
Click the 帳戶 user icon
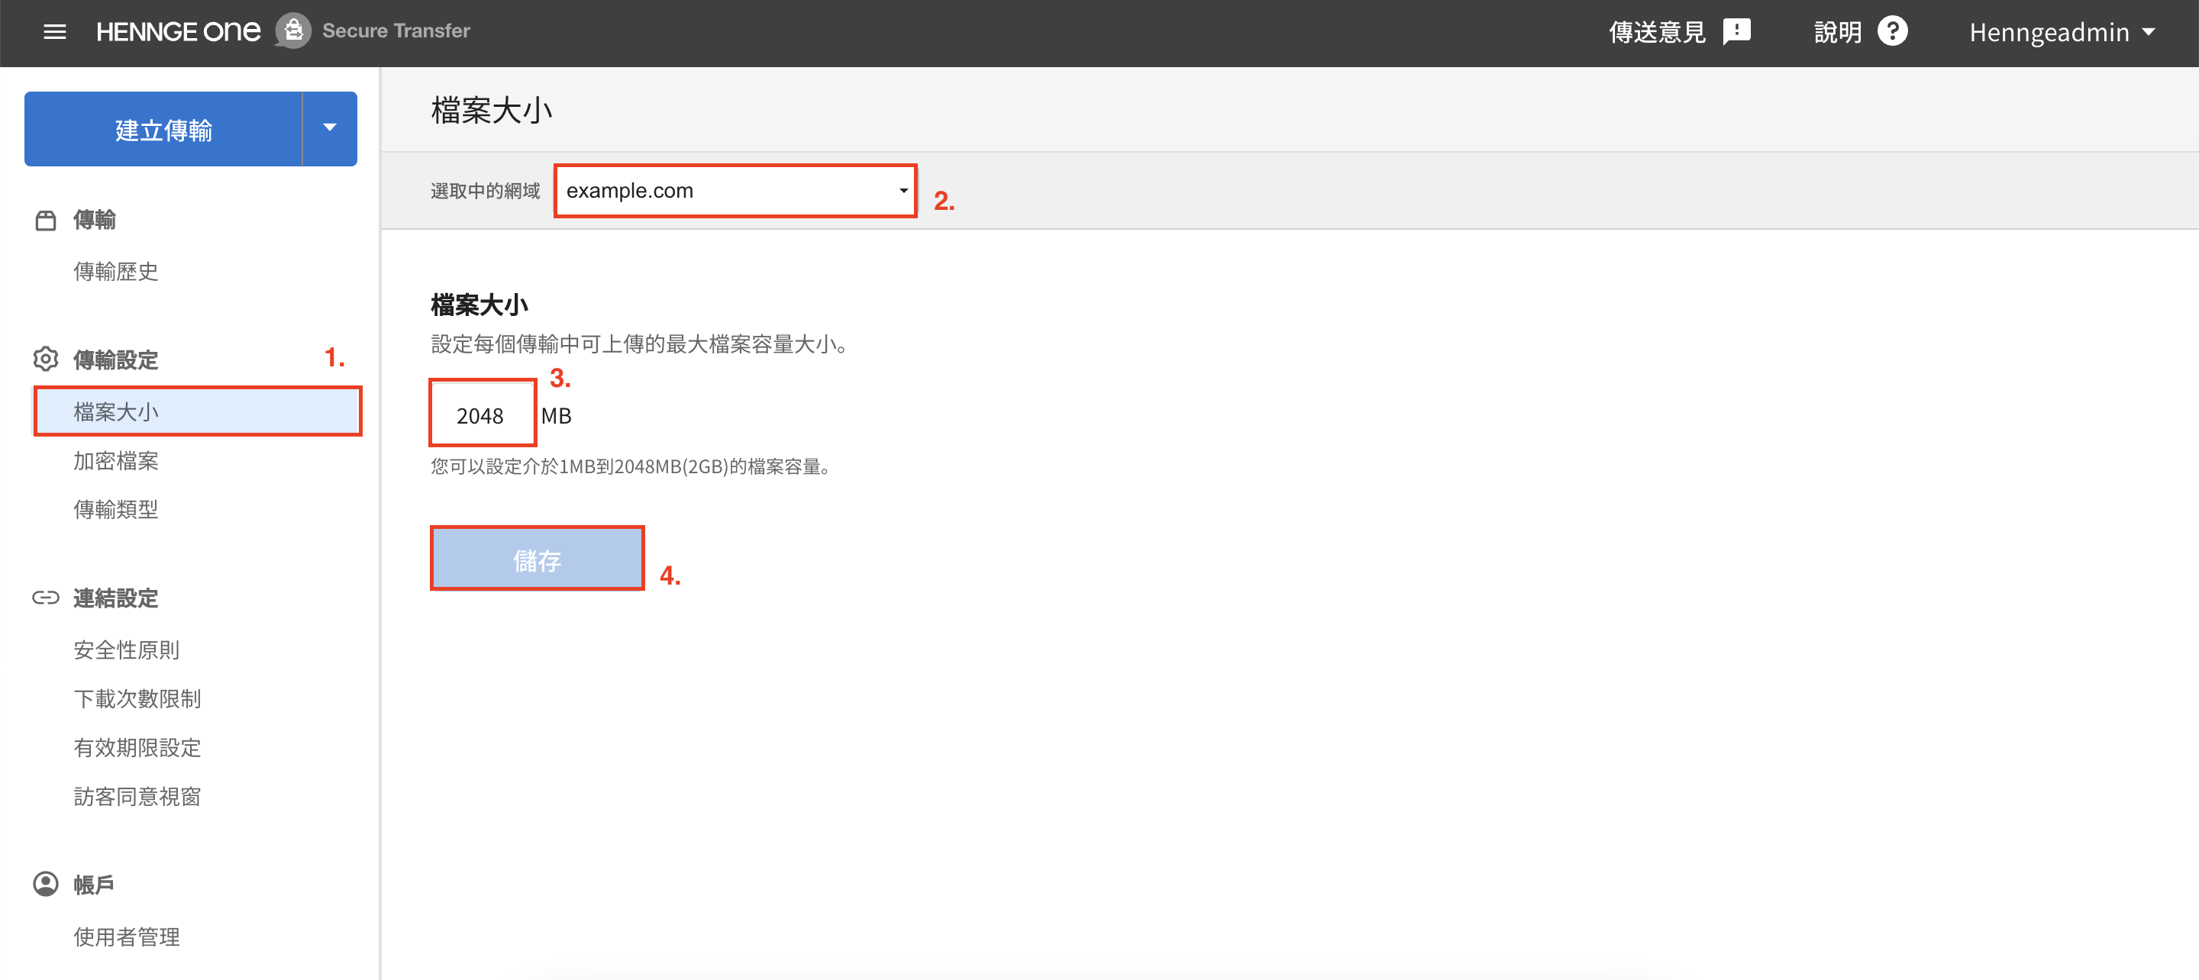tap(45, 884)
